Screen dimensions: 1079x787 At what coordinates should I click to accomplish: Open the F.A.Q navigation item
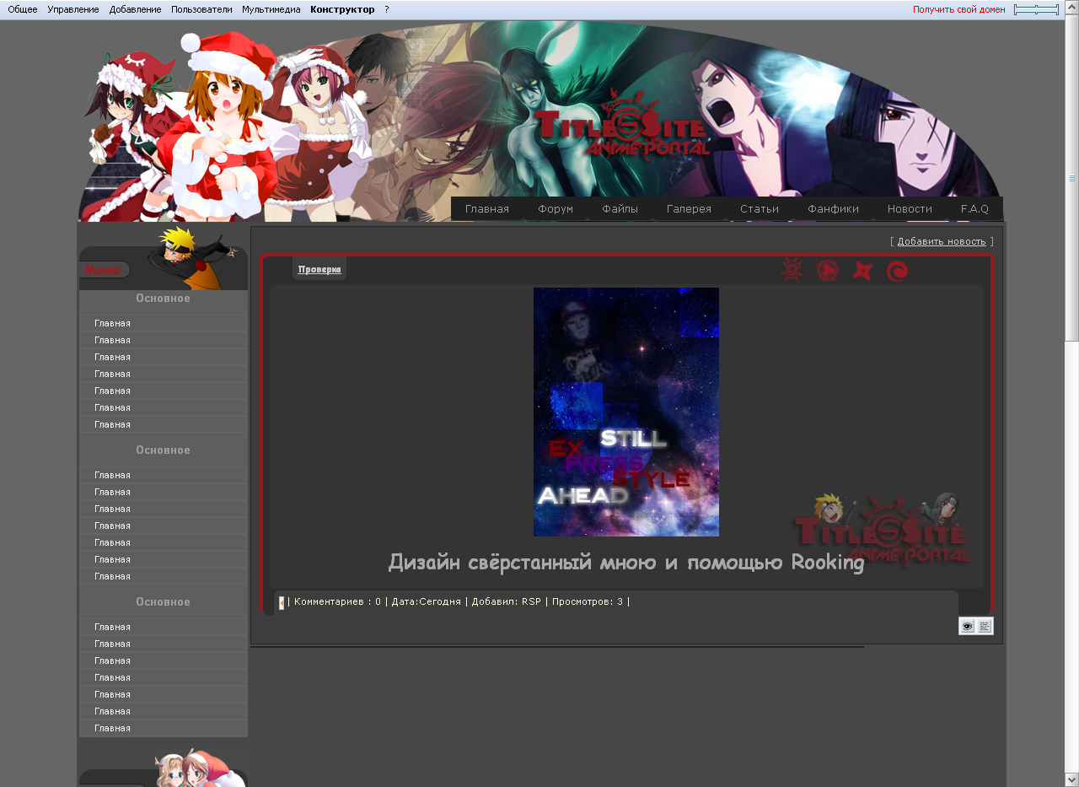tap(974, 208)
